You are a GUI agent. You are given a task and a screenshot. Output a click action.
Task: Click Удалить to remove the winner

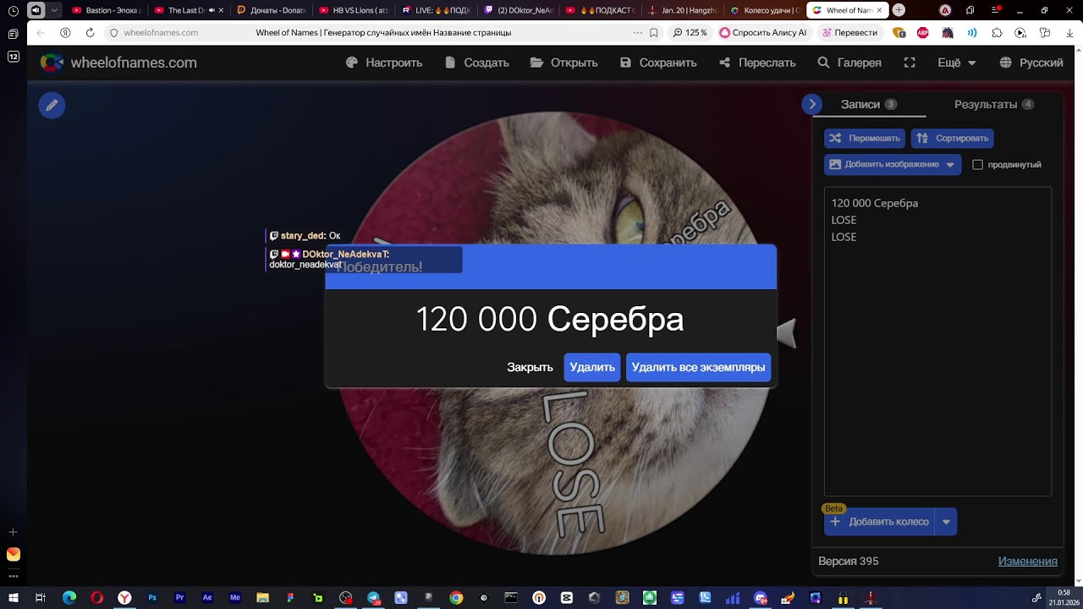pyautogui.click(x=592, y=367)
